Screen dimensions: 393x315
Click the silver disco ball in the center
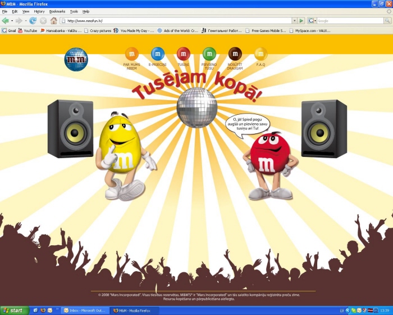point(197,107)
